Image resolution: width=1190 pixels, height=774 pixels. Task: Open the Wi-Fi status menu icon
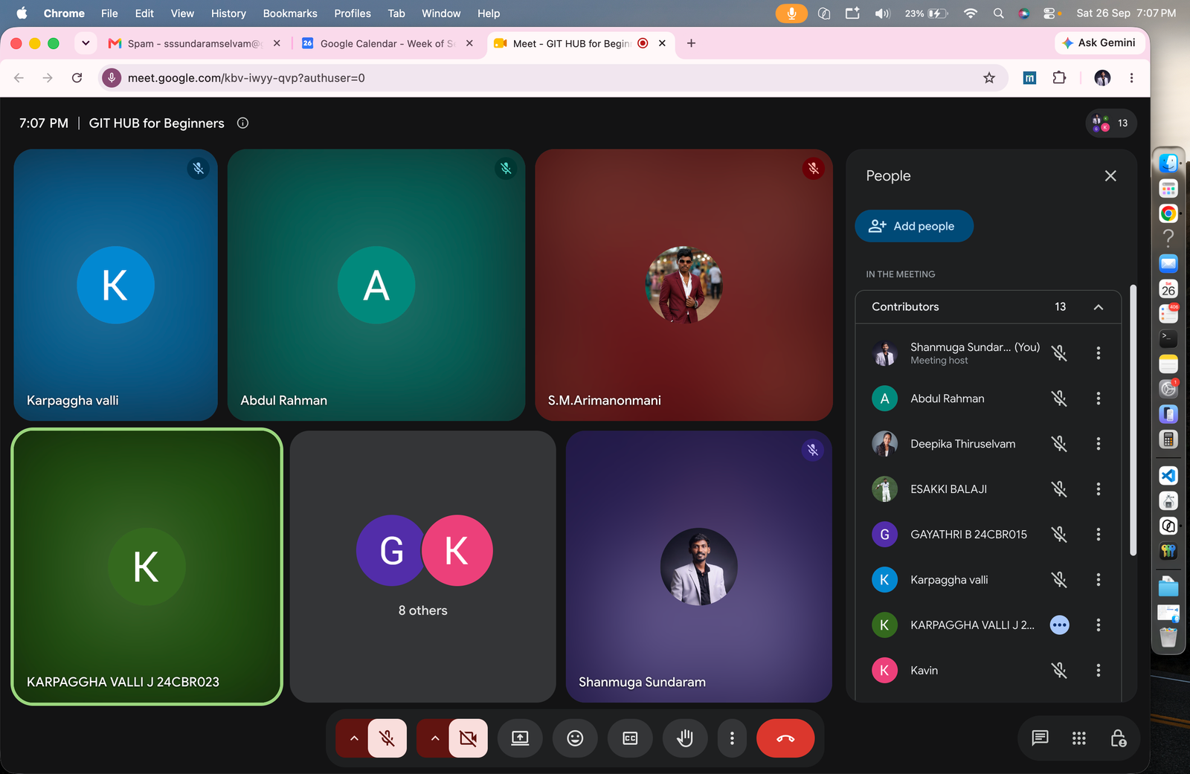970,13
